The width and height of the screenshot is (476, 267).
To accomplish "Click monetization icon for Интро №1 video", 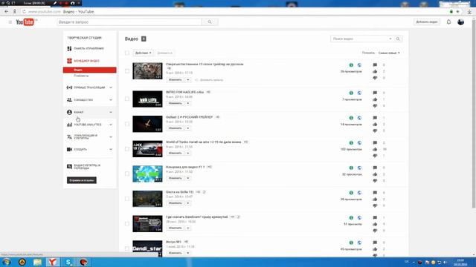I will 351,243.
